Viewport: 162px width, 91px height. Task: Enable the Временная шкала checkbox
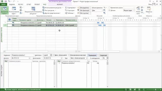[109, 8]
